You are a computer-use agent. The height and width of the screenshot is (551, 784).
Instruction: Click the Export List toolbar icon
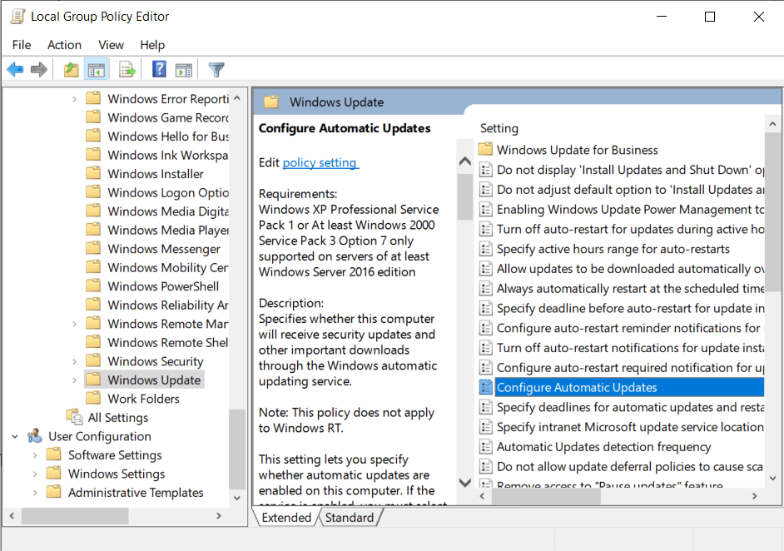(x=127, y=70)
